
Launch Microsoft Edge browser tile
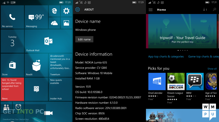coord(54,11)
